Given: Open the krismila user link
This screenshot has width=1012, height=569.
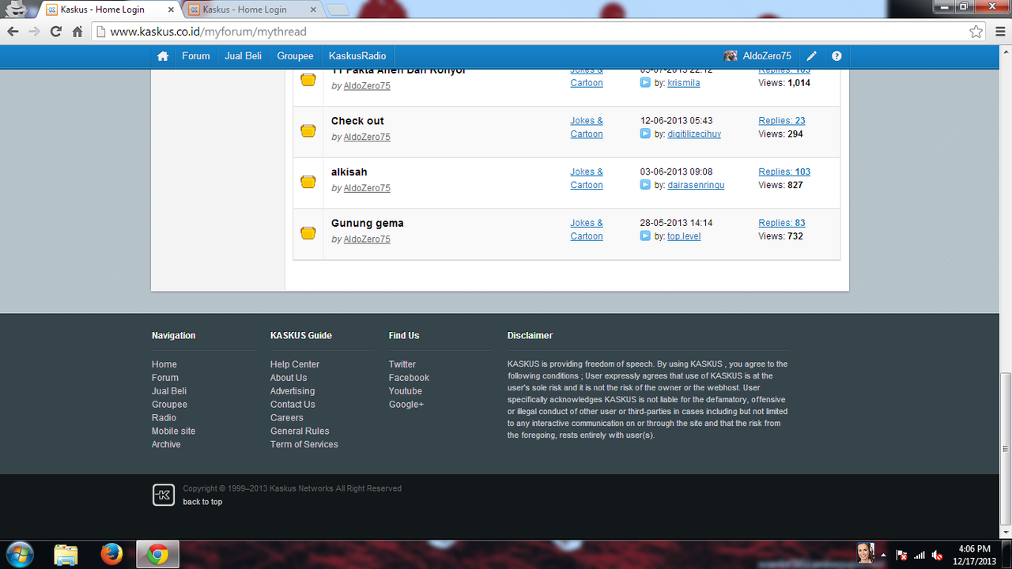Looking at the screenshot, I should click(684, 83).
